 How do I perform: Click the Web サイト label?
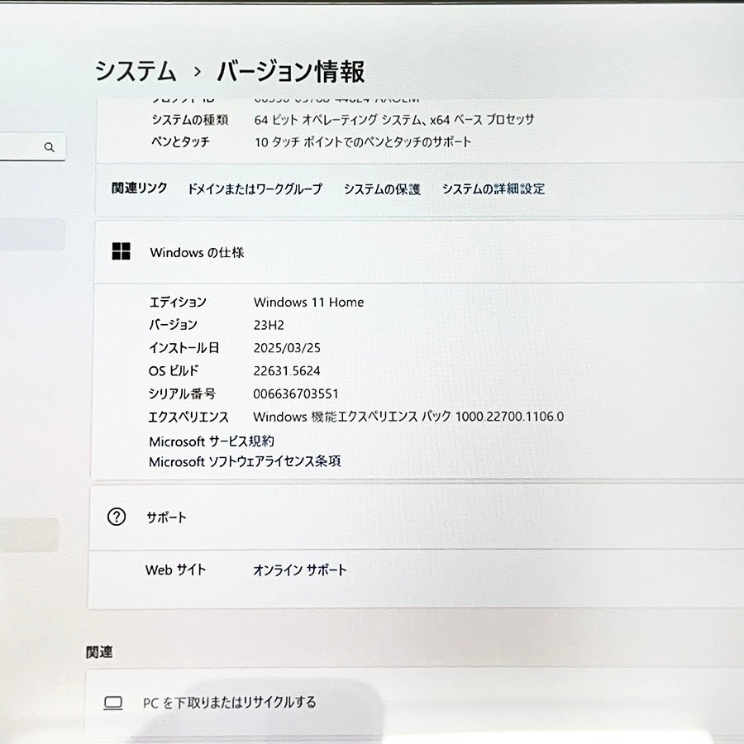point(175,570)
